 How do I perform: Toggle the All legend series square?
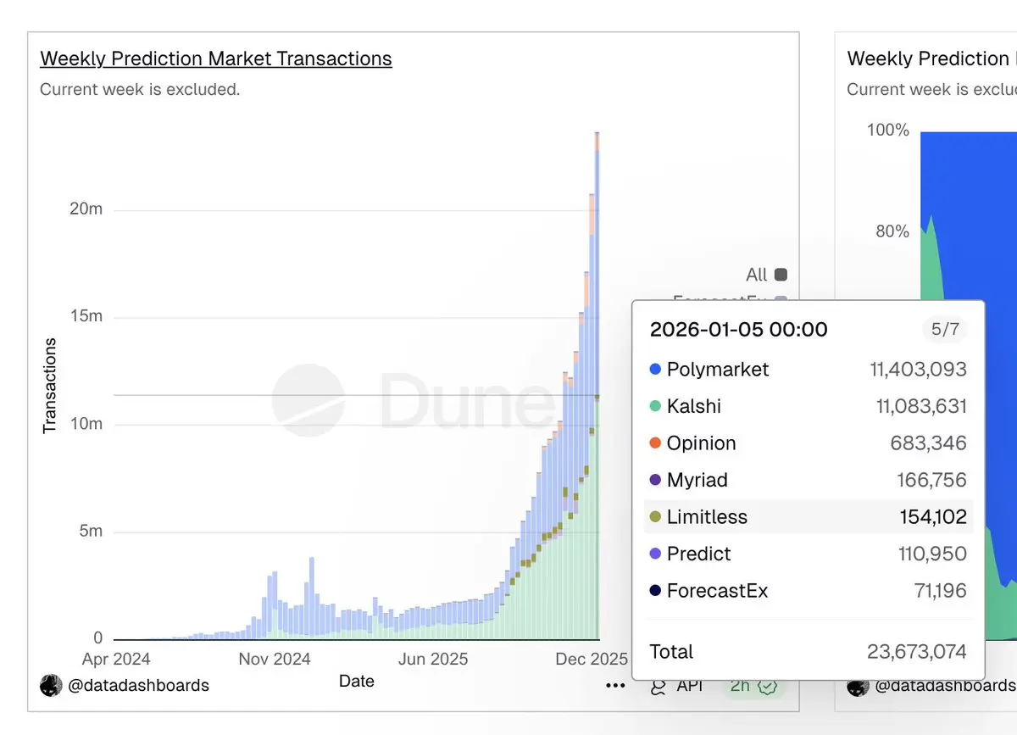pyautogui.click(x=781, y=275)
